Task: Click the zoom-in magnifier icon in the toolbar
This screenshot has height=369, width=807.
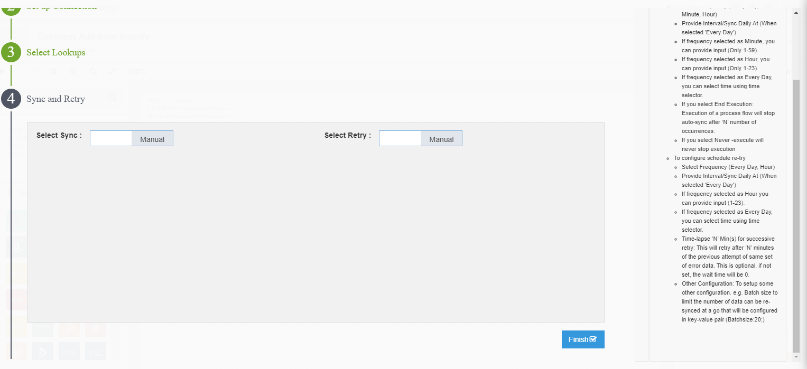Action: 73,71
